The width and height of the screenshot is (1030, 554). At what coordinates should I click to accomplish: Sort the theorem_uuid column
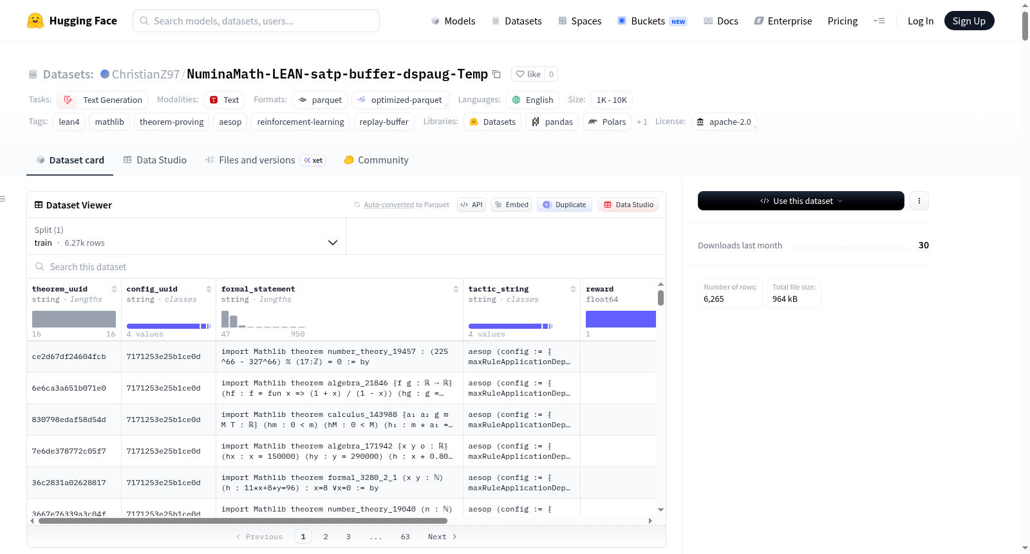tap(114, 289)
